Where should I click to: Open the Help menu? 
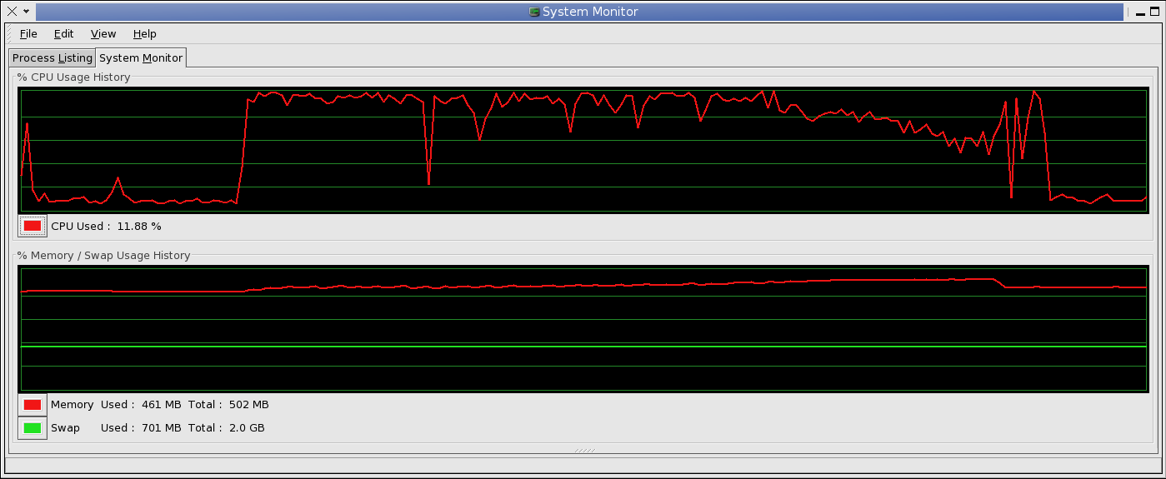[144, 34]
